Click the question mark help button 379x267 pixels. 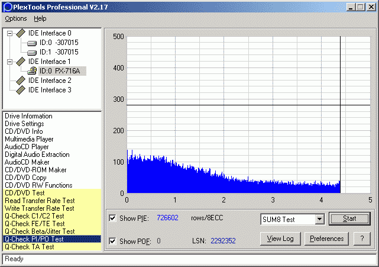[x=362, y=239]
